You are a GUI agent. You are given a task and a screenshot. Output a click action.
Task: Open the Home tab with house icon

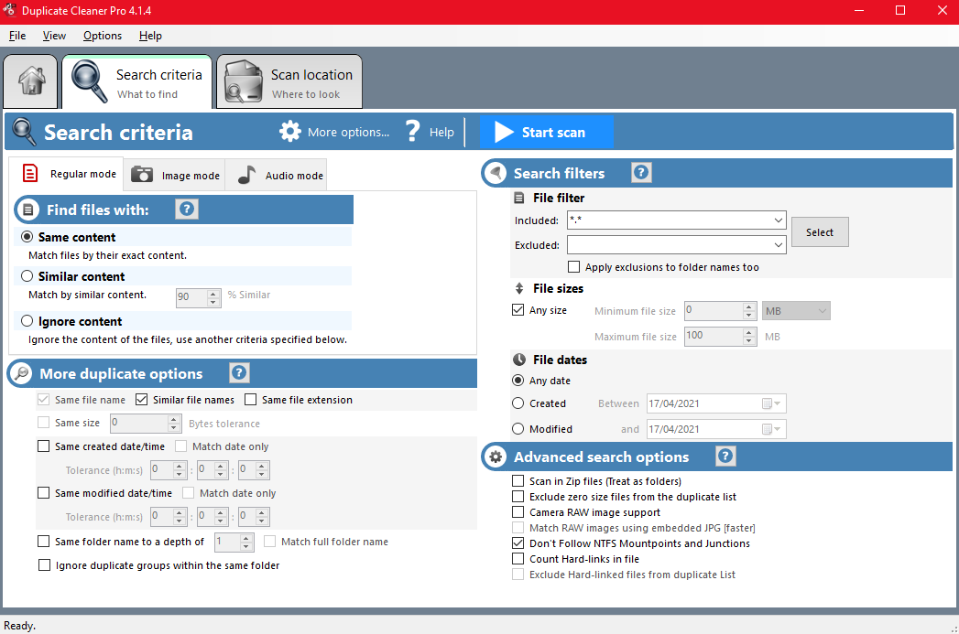pyautogui.click(x=30, y=81)
